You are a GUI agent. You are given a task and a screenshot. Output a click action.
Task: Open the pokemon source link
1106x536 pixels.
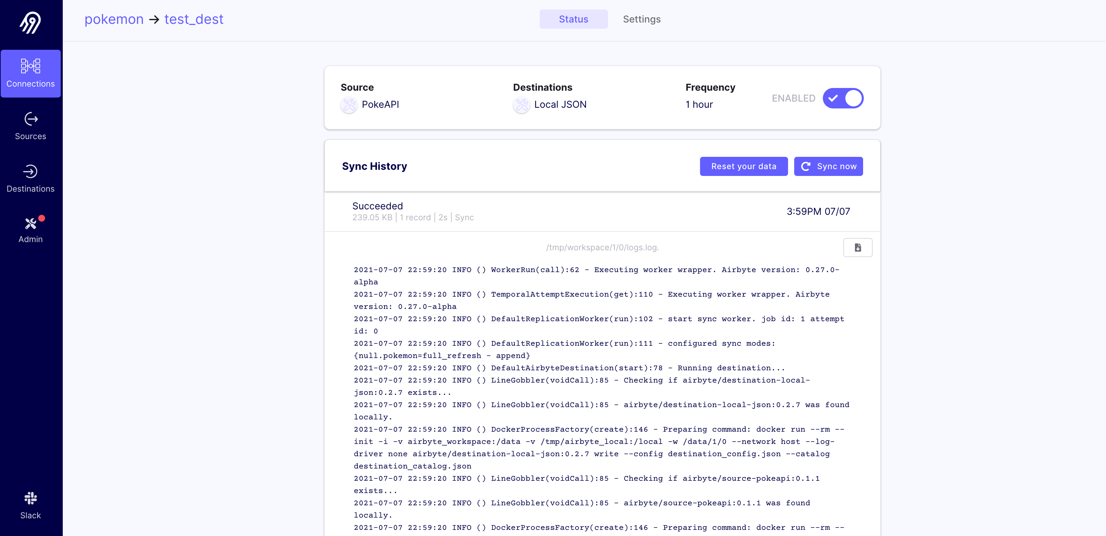click(x=114, y=19)
